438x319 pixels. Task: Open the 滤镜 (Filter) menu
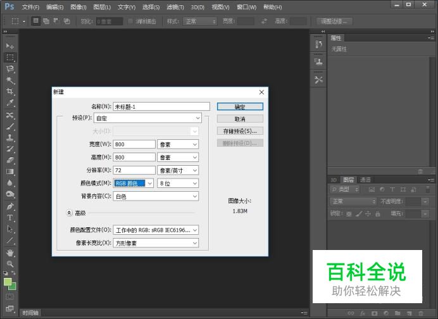point(175,7)
